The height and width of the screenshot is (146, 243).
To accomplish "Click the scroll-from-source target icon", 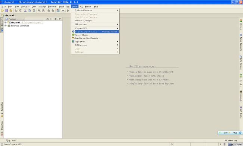I will pos(47,19).
